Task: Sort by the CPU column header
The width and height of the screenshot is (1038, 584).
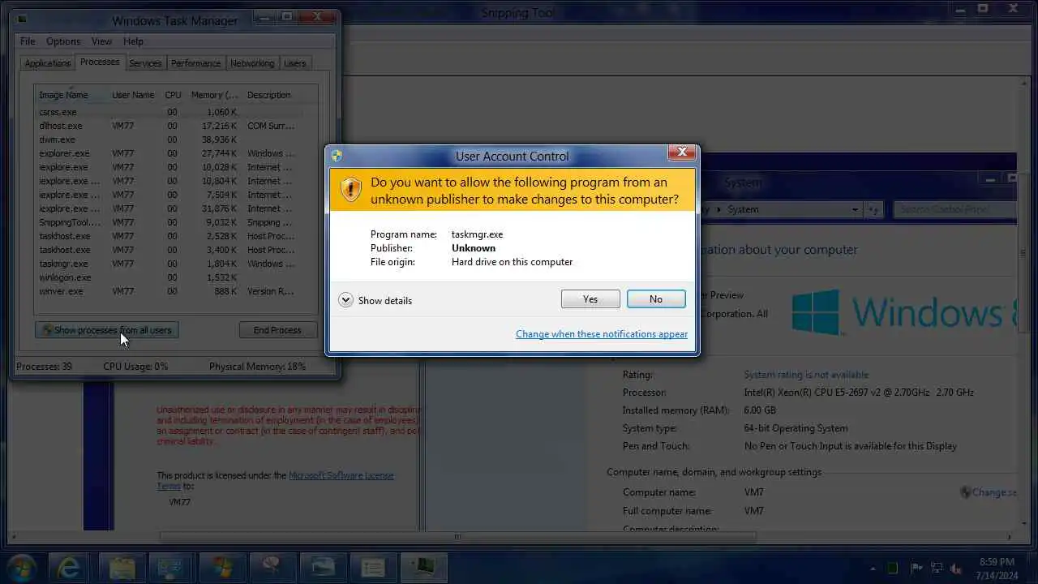Action: pyautogui.click(x=173, y=95)
